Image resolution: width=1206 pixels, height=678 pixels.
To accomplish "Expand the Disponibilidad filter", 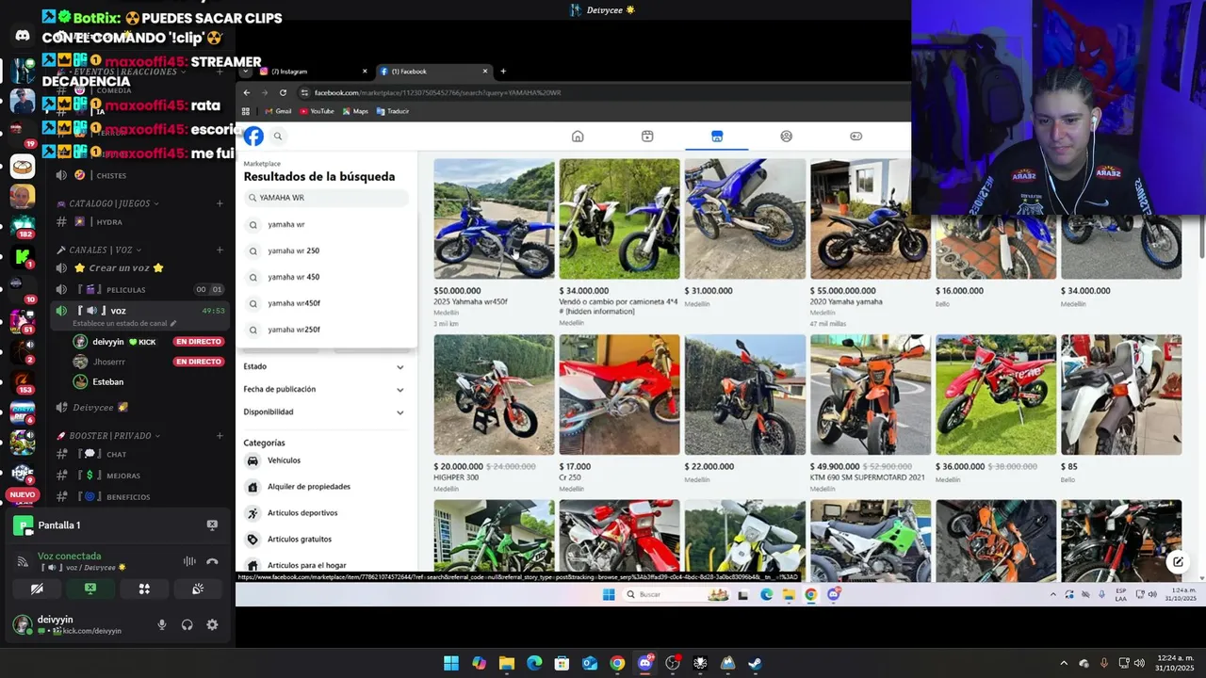I will 324,412.
